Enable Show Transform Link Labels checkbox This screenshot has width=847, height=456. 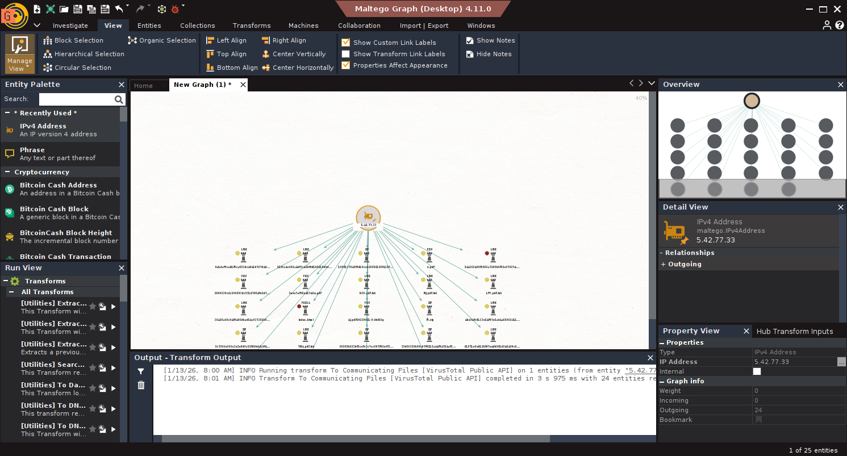tap(345, 54)
